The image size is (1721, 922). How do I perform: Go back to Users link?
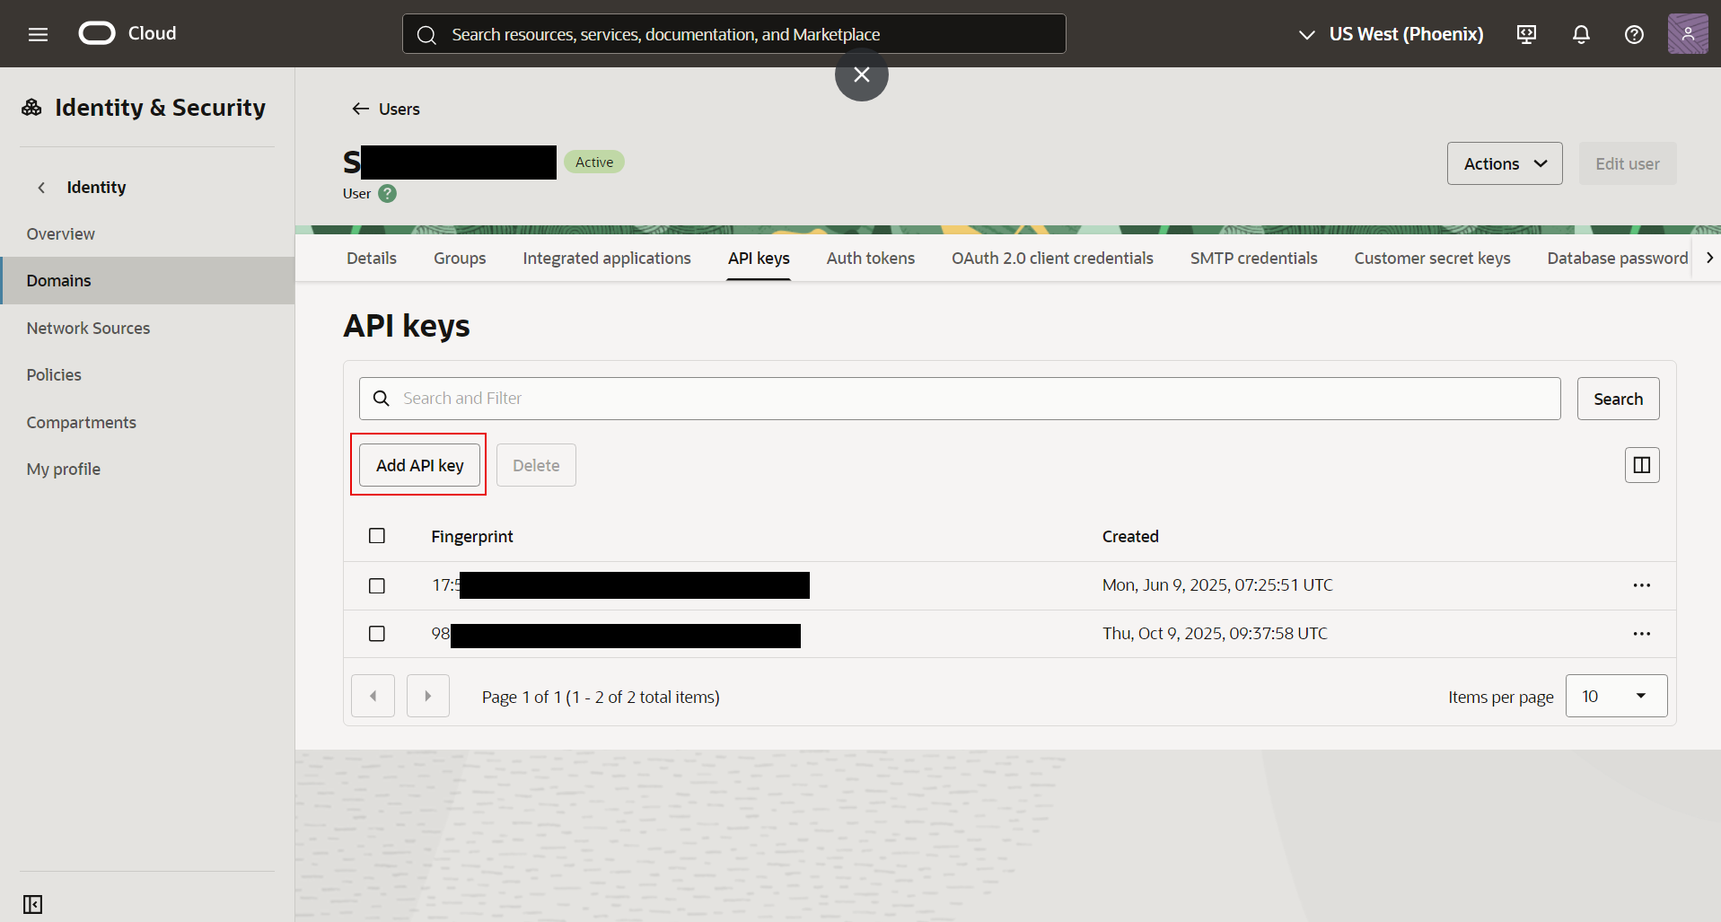click(x=386, y=109)
